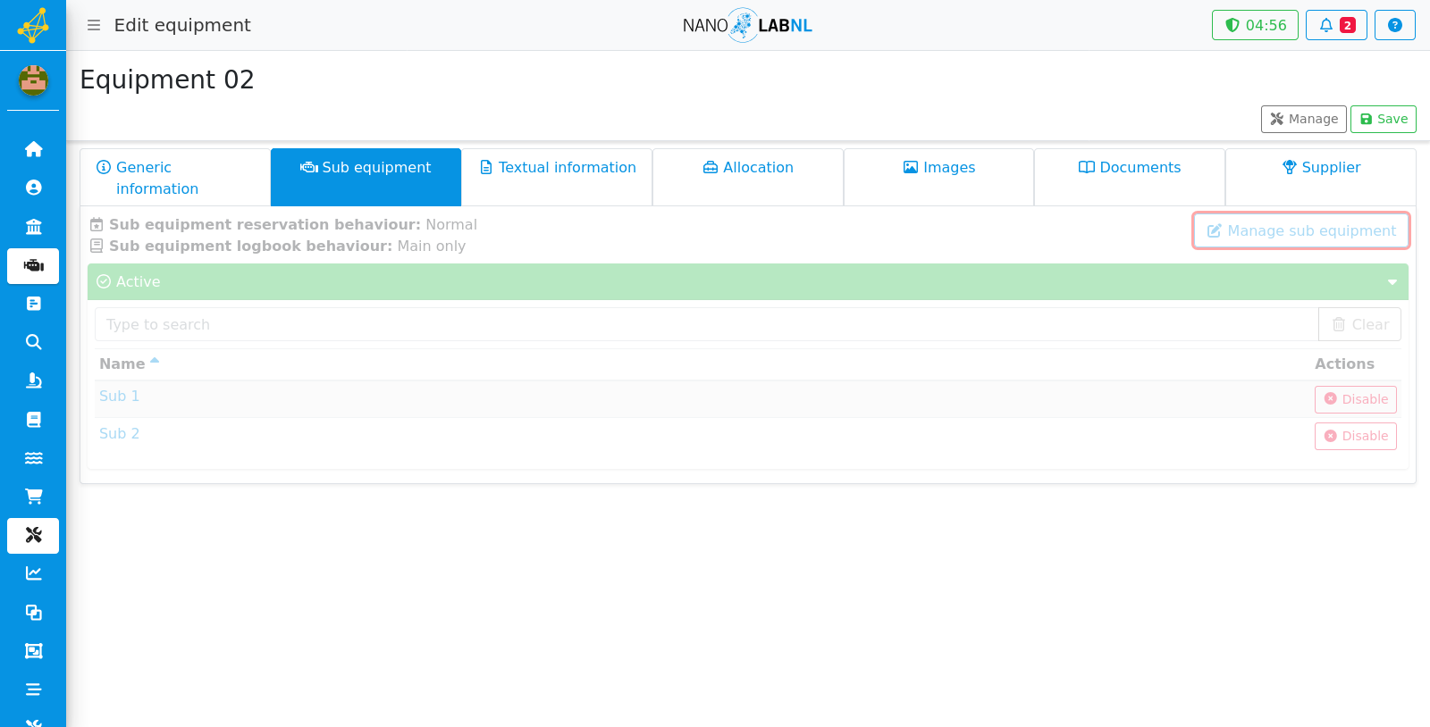Open the line chart sidebar icon
The width and height of the screenshot is (1430, 727).
point(33,573)
